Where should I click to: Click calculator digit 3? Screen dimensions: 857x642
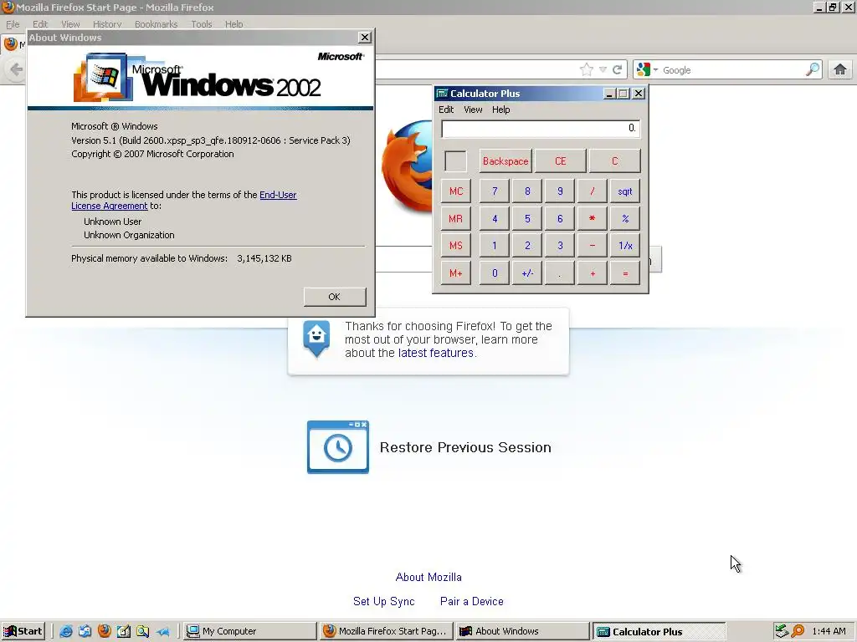pyautogui.click(x=560, y=246)
